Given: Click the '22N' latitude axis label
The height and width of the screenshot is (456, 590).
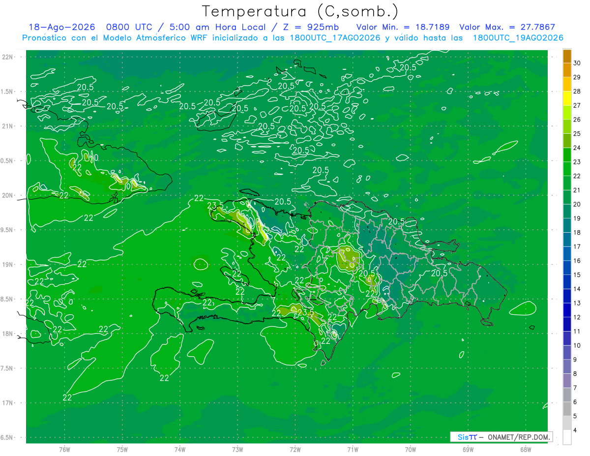Looking at the screenshot, I should coord(8,57).
